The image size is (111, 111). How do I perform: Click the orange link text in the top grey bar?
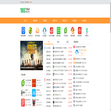point(30,2)
